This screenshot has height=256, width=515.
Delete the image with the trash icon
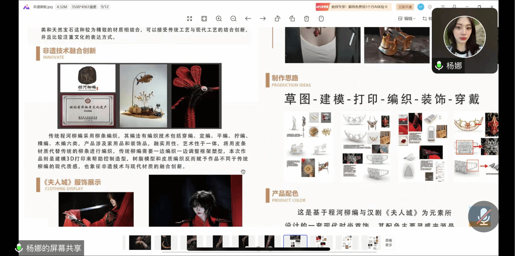click(x=307, y=19)
